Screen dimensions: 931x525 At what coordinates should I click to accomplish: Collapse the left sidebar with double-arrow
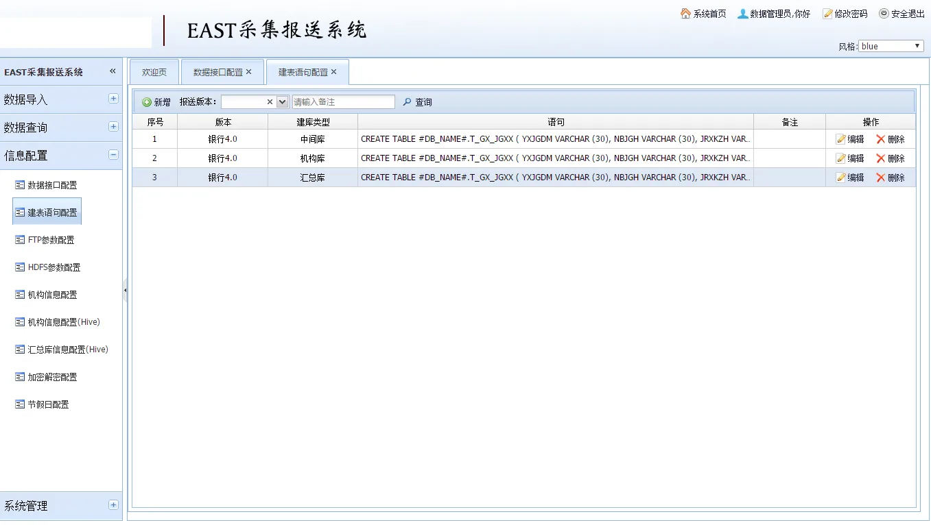coord(113,71)
